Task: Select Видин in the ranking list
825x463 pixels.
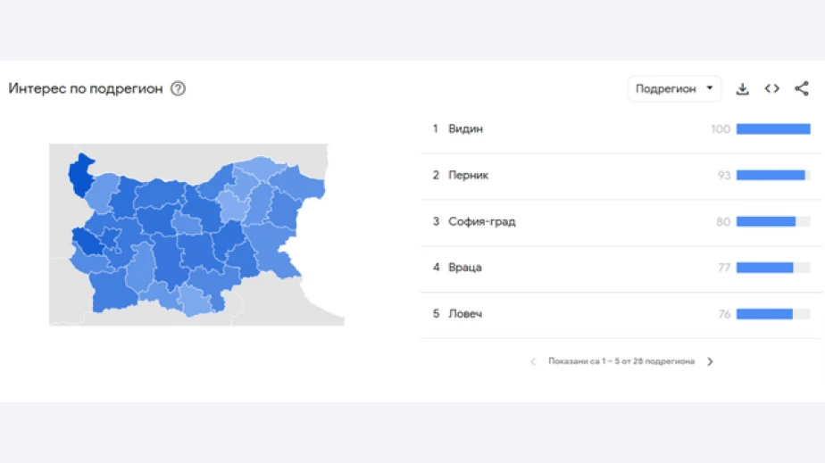Action: point(465,129)
